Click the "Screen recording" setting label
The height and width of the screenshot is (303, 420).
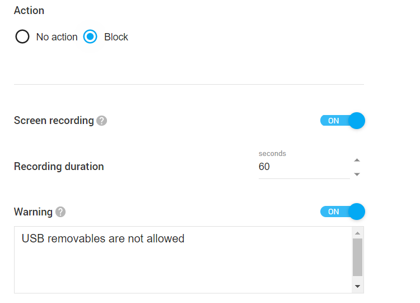(x=54, y=121)
